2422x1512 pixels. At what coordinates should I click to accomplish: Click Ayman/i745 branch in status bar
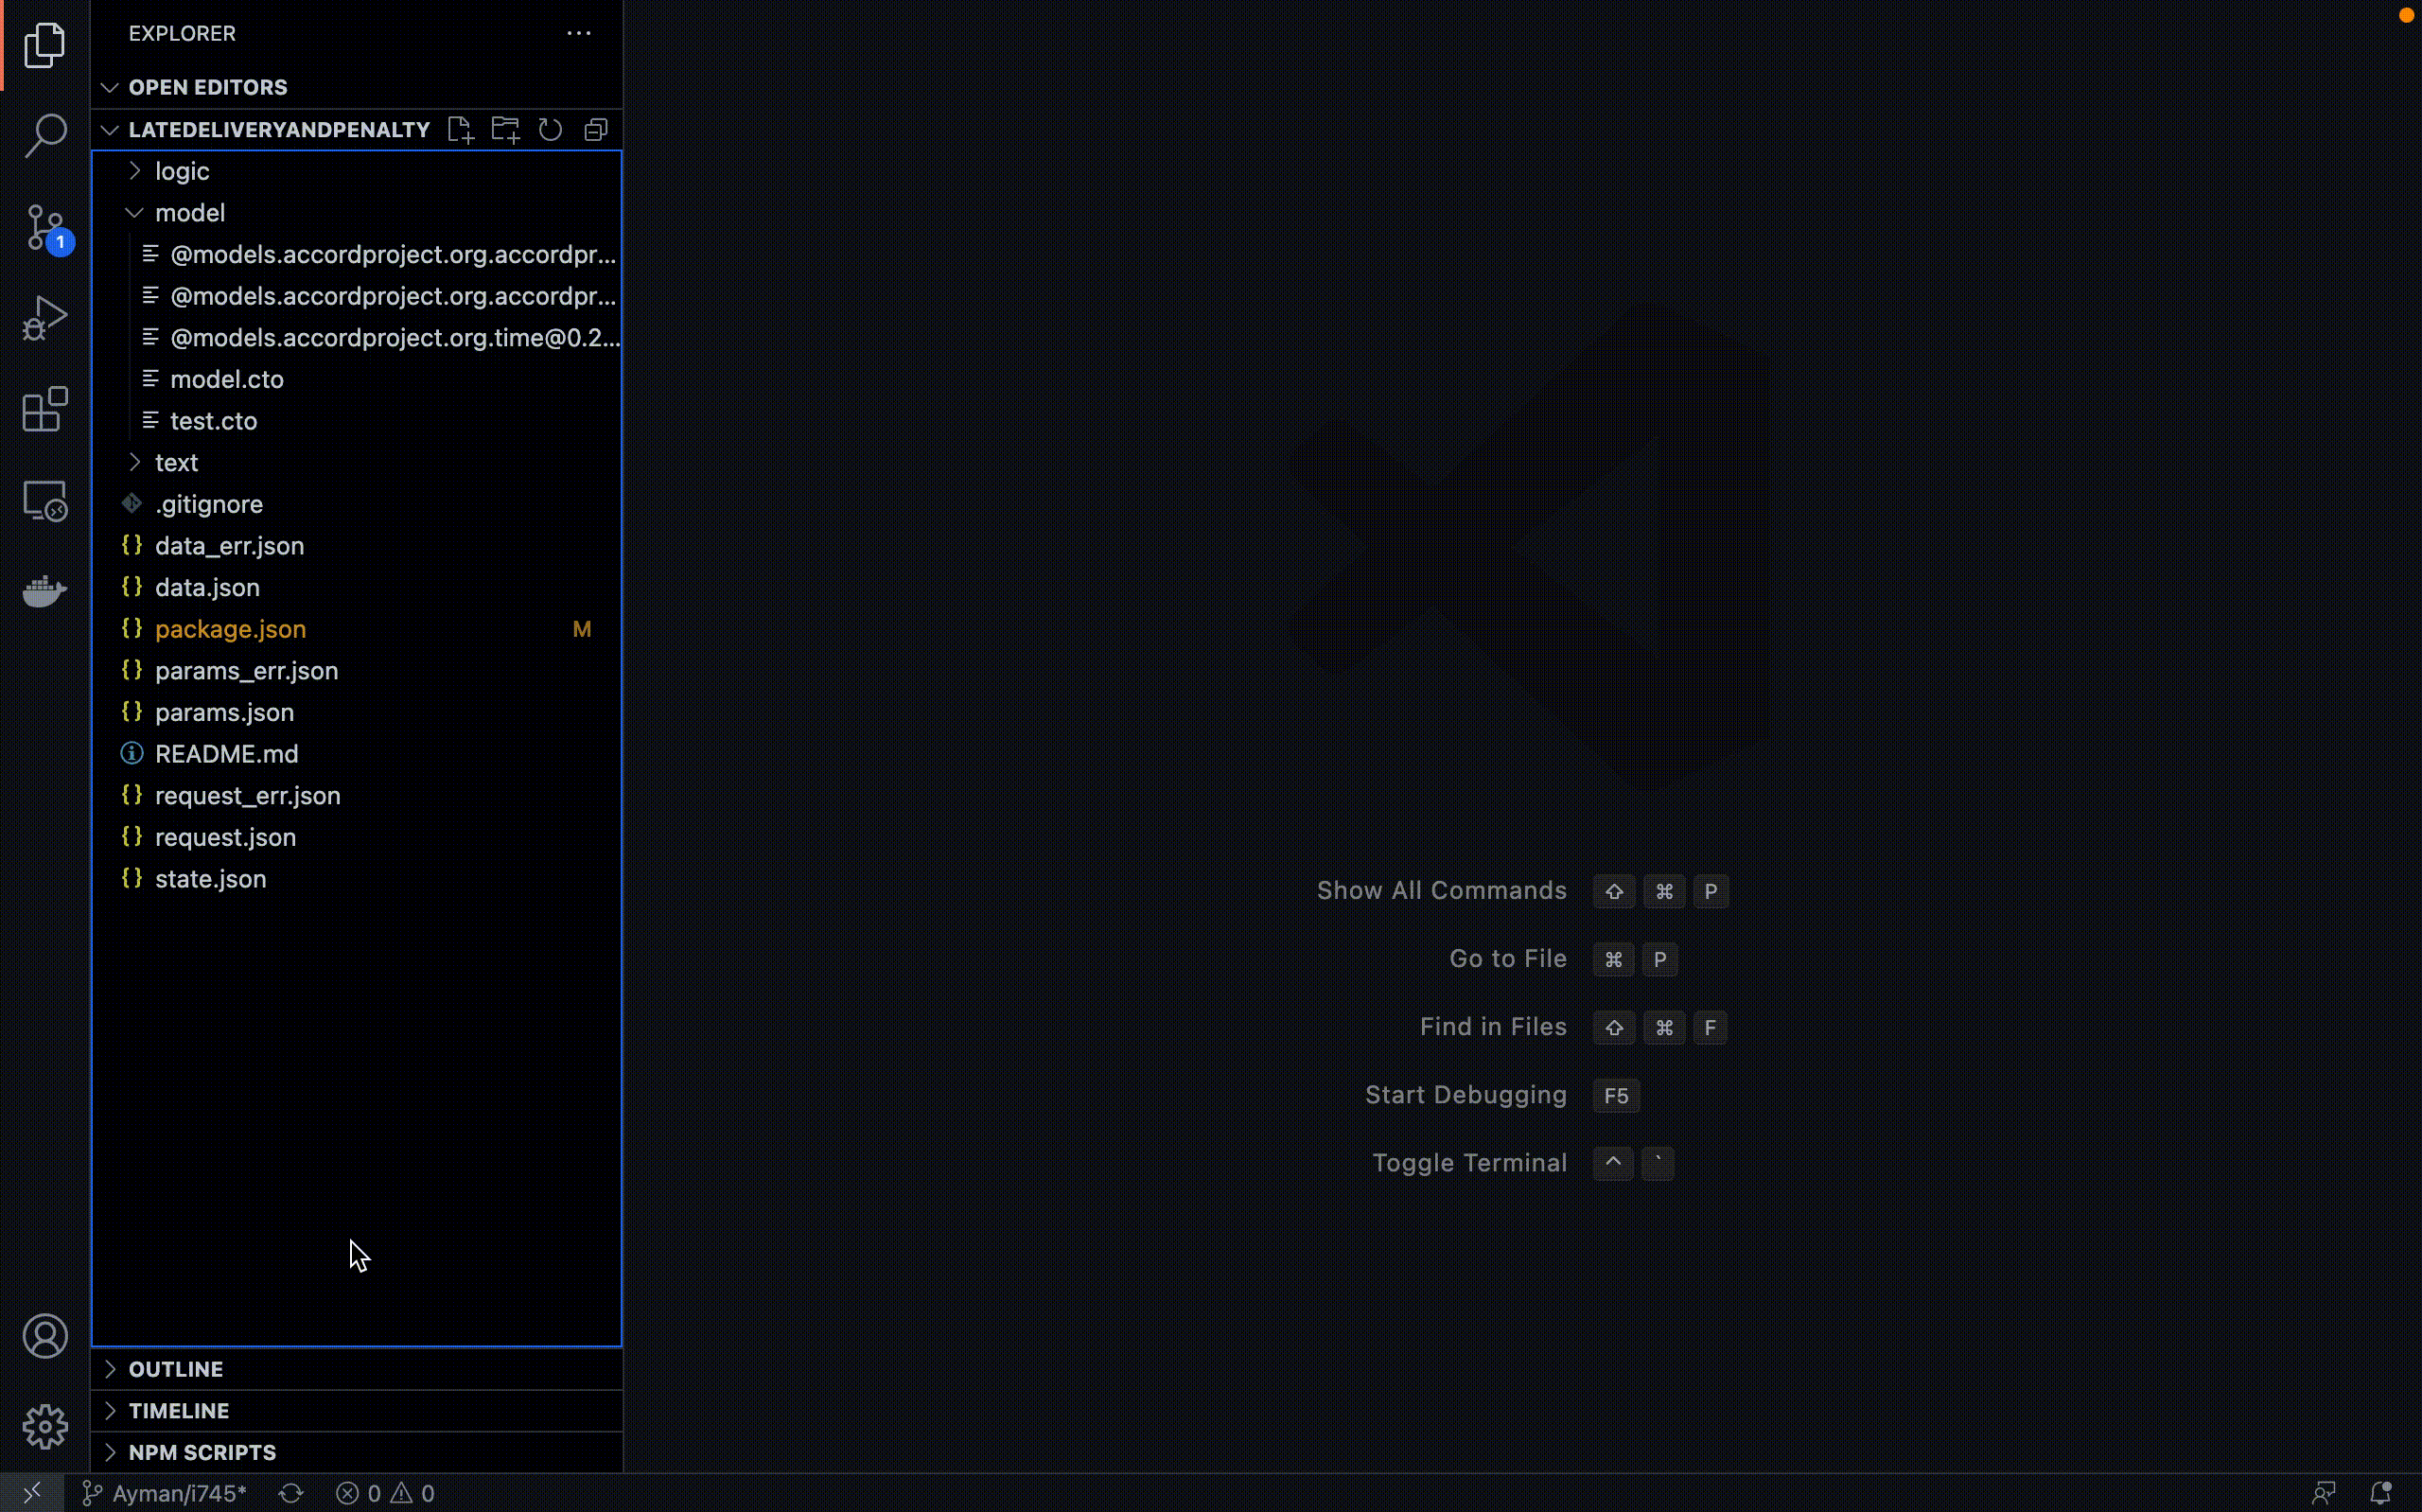click(166, 1493)
